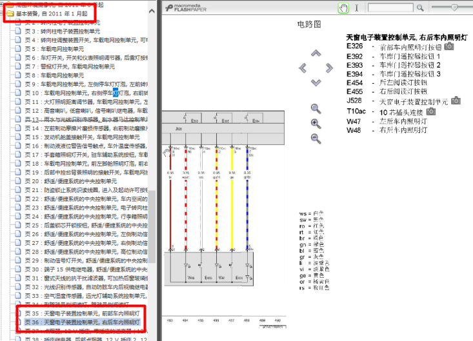473x341 pixels.
Task: Click document icon of page 27 entry
Action: coord(18,242)
